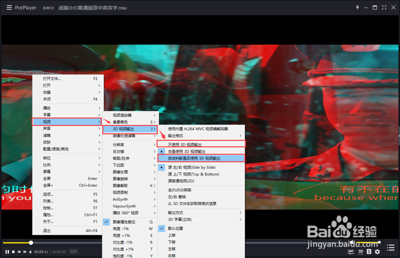Toggle 图像属性复位 checked entry
Image resolution: width=400 pixels, height=258 pixels.
(130, 222)
